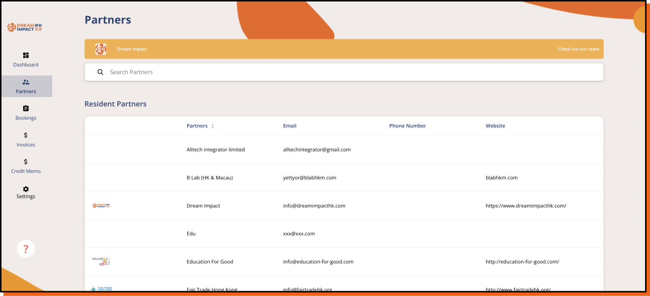650x296 pixels.
Task: Open Bookings clipboard icon
Action: point(26,108)
